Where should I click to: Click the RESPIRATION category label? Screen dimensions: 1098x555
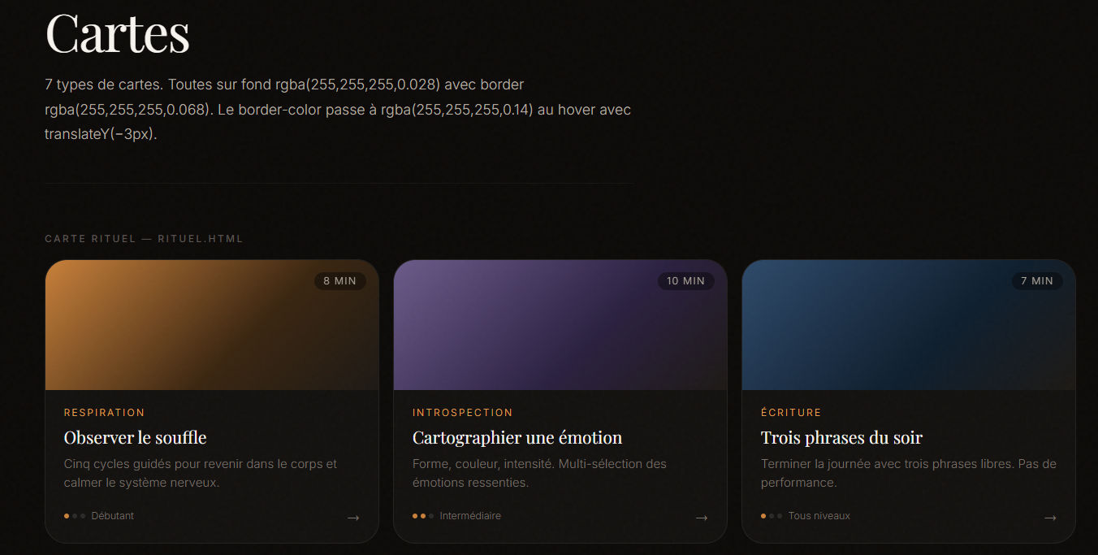click(x=104, y=412)
